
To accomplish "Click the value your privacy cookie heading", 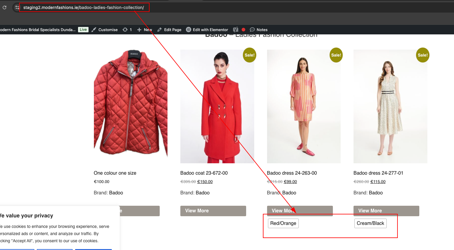I will tap(27, 216).
